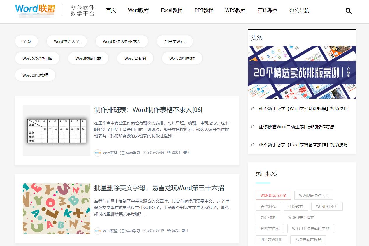Screen dimensions: 369x246
Task: Click the circle bullet beside the 目录 headline
Action: tap(252, 127)
